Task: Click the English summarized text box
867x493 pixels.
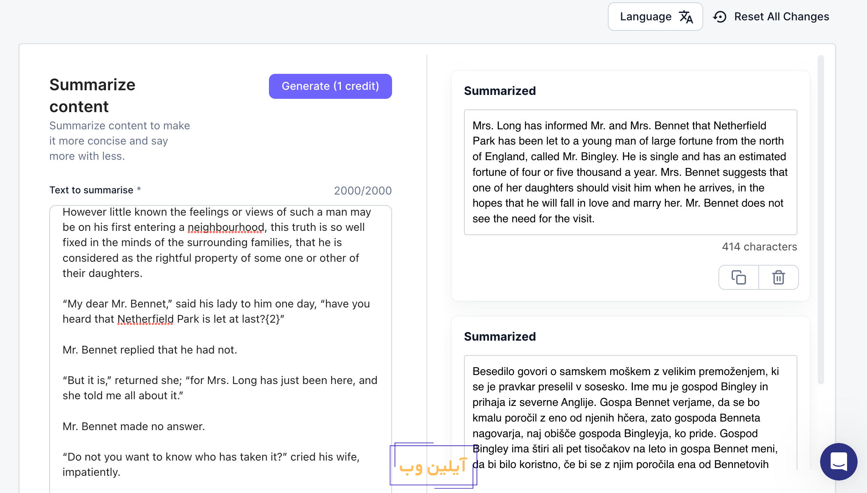Action: pos(630,172)
